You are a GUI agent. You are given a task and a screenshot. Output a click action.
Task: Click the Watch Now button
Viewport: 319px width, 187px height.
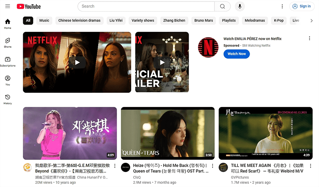point(236,54)
